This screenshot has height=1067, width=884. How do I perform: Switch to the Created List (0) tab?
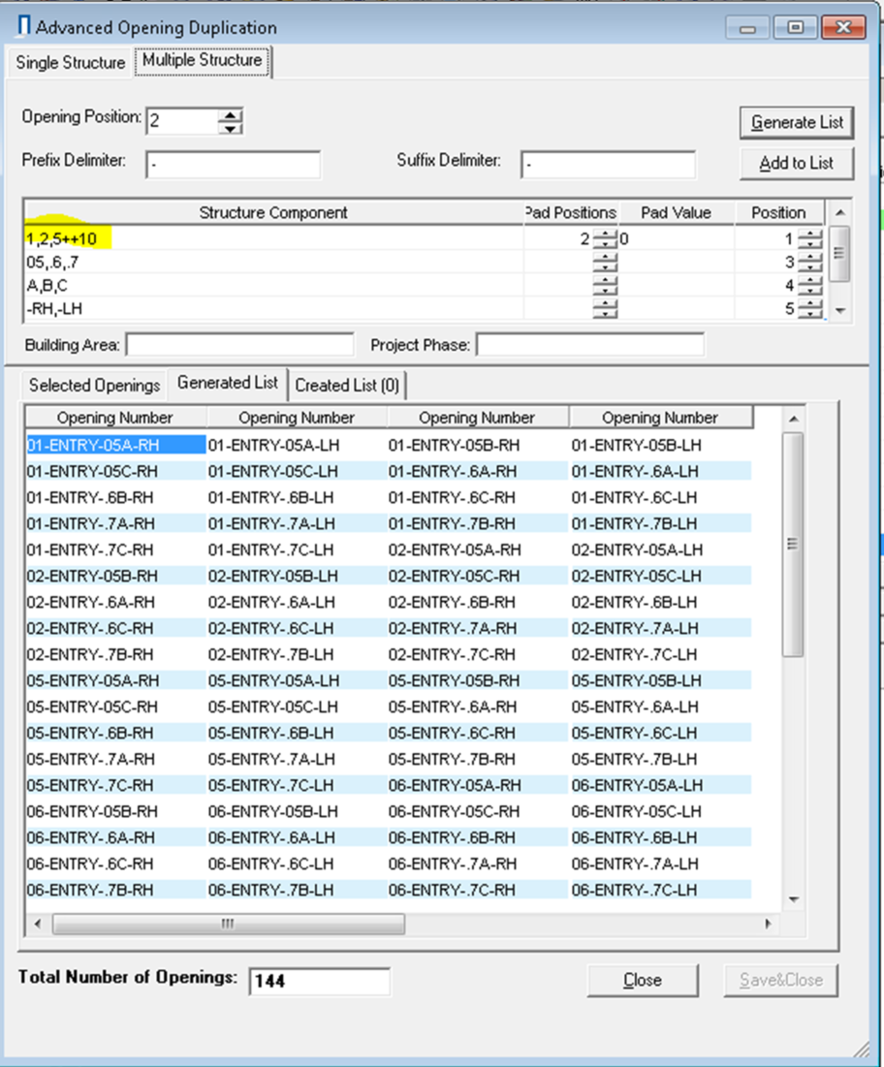click(x=347, y=385)
